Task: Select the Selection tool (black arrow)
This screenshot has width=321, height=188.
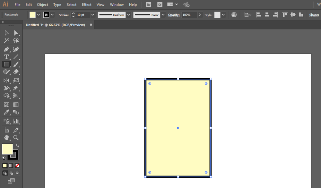Action: [6, 33]
